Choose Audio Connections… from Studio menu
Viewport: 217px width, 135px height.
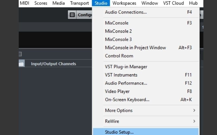point(146,12)
